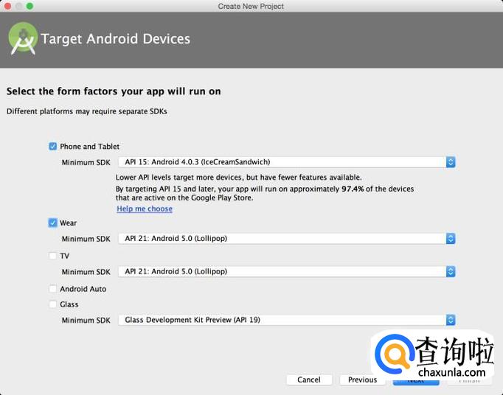
Task: Click 'Different platforms may require separate SDKs' text
Action: pyautogui.click(x=86, y=111)
